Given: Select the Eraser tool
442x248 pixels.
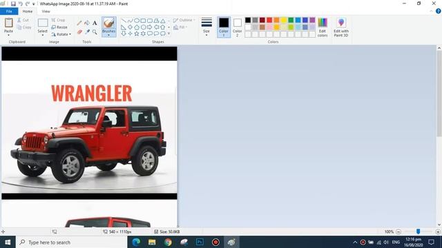Looking at the screenshot, I should [x=79, y=32].
